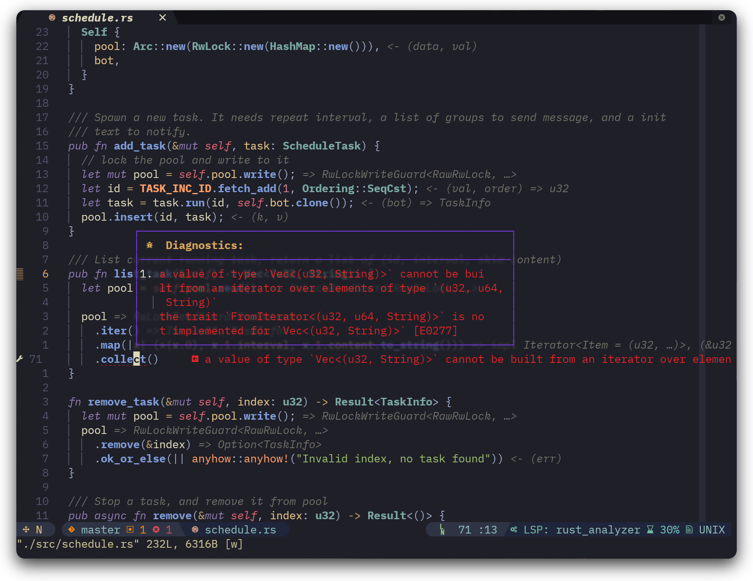The image size is (753, 581).
Task: Select the schedule.rs tab
Action: point(97,18)
